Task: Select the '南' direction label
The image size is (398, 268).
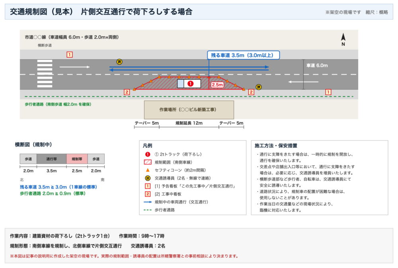Action: point(103,179)
